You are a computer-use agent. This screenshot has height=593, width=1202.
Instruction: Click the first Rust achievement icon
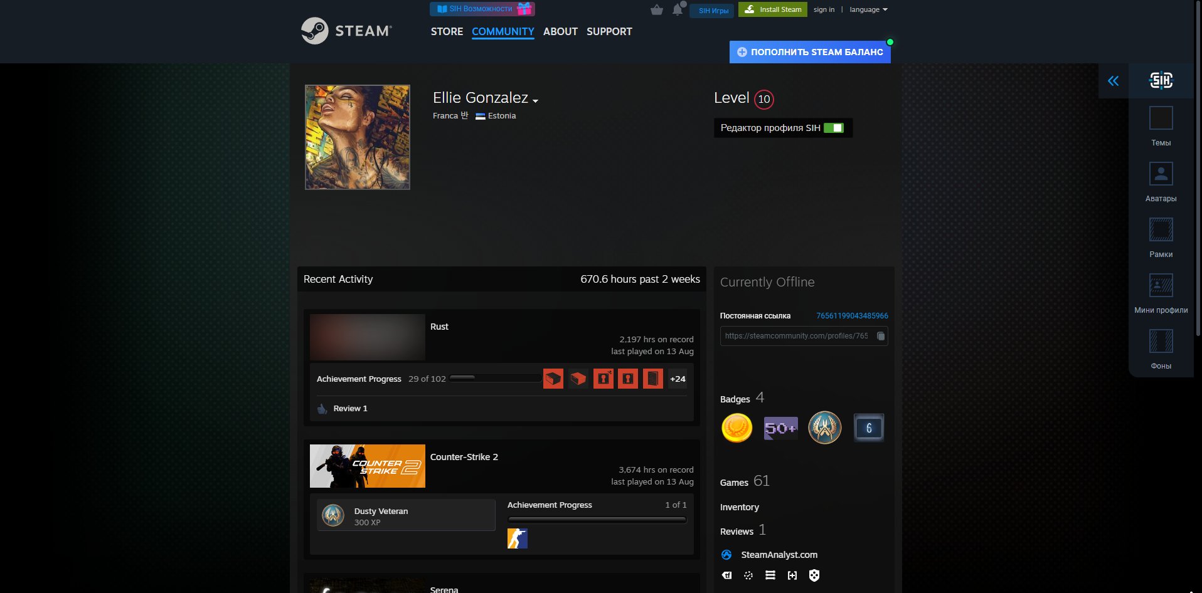pyautogui.click(x=553, y=379)
